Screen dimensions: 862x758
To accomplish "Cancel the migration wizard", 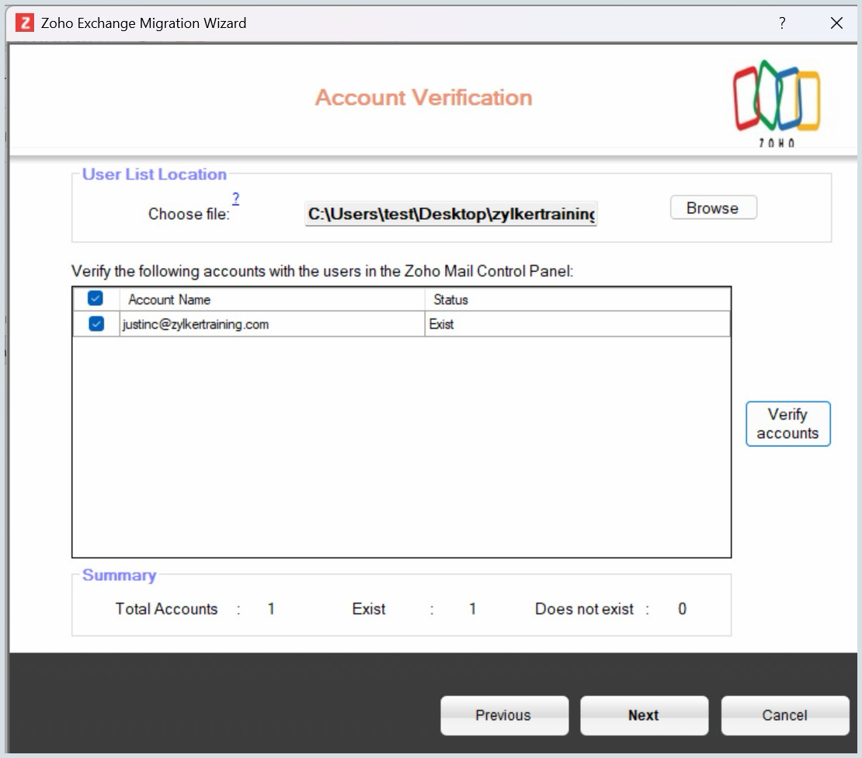I will [784, 715].
